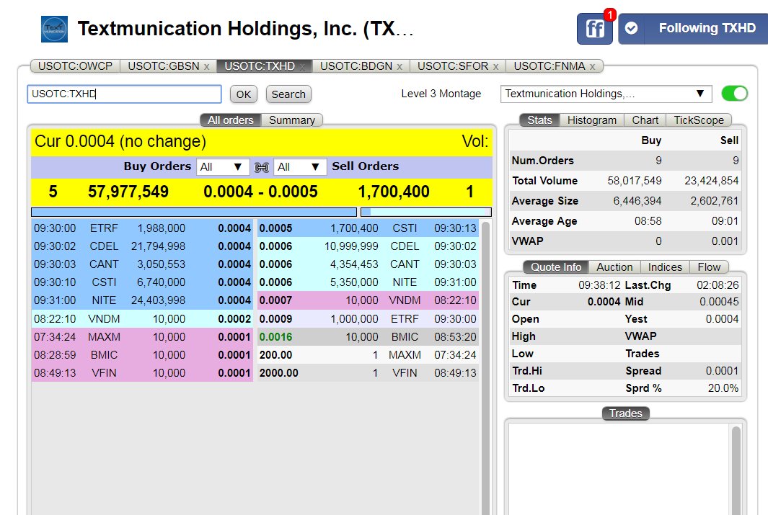Close the USOTC:TXHD tab

[302, 66]
